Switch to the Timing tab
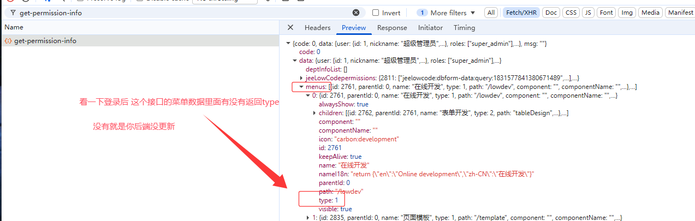Viewport: 695px width, 221px height. click(x=464, y=27)
